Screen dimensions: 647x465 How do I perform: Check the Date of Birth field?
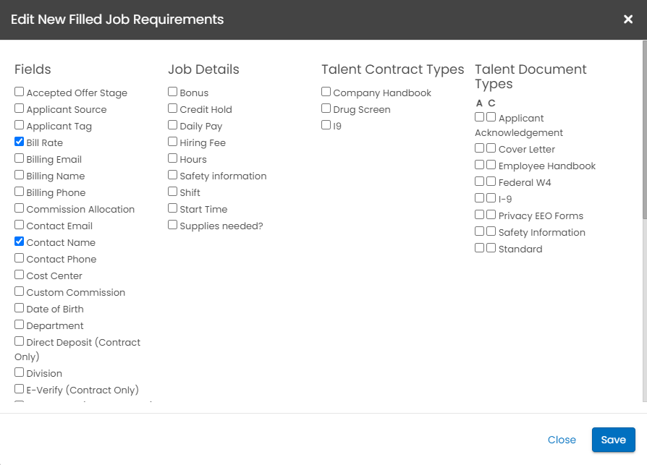click(x=18, y=308)
